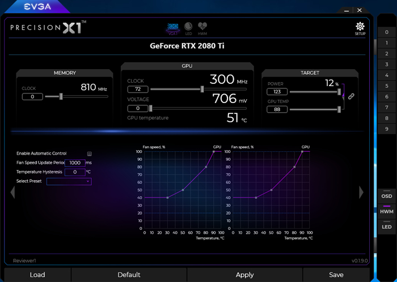
Task: Open the HWM heart monitor icon
Action: point(202,28)
